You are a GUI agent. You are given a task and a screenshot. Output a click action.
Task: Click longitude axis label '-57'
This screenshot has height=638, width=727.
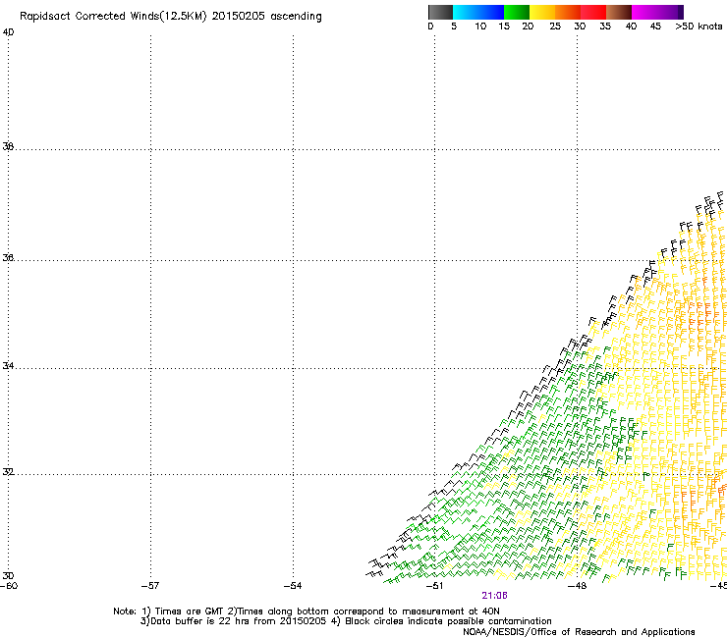pos(150,586)
